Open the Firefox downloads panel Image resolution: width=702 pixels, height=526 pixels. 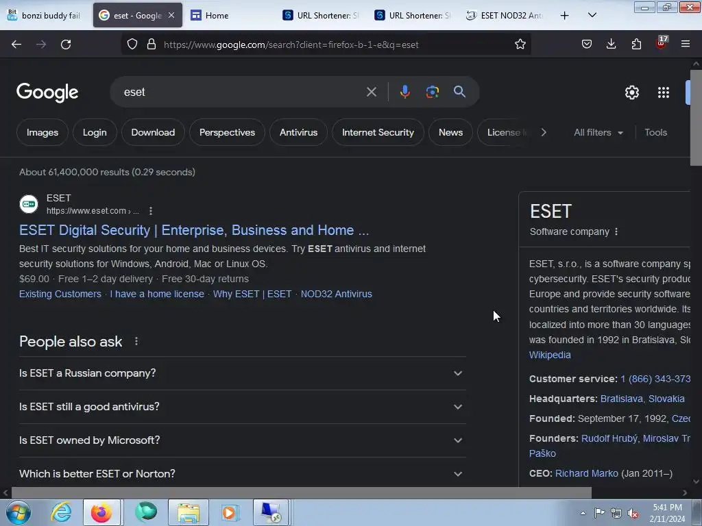611,44
